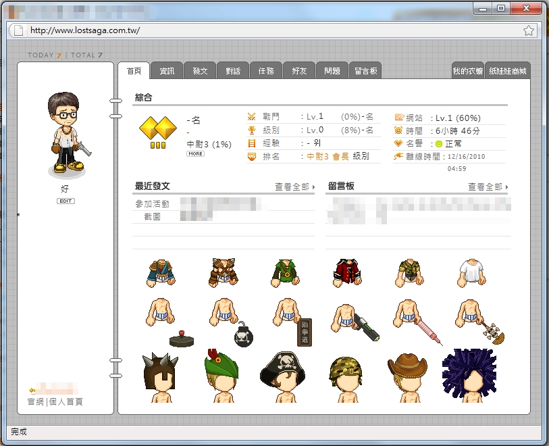549x446 pixels.
Task: Open the 我的衣櫥 wardrobe tab
Action: [x=467, y=71]
